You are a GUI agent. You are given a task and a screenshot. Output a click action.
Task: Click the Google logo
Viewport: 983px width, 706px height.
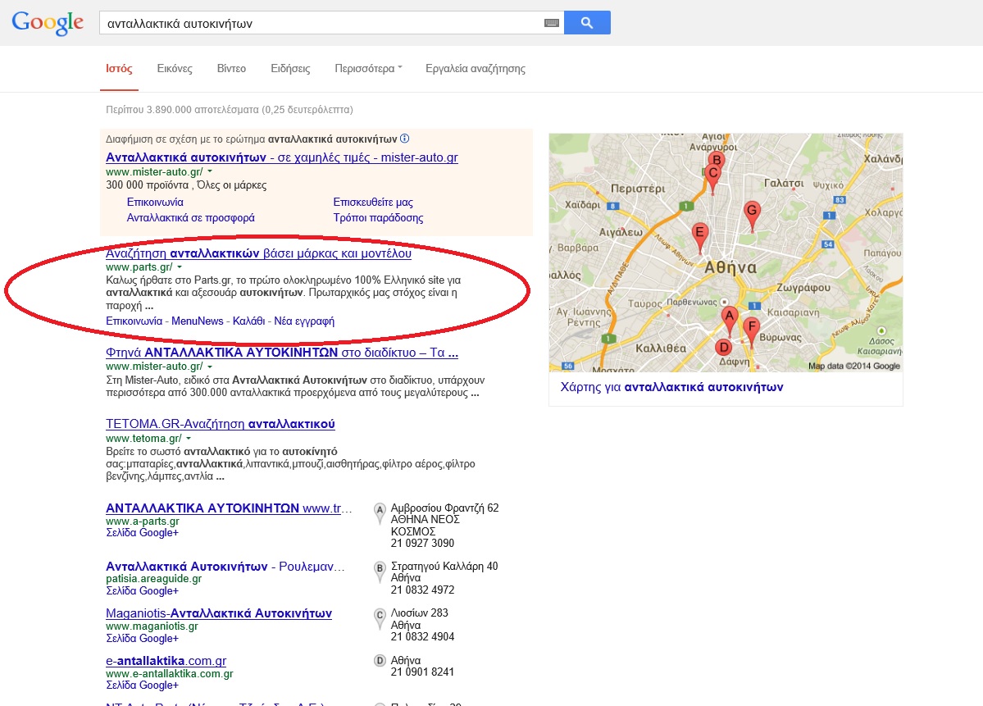coord(48,23)
